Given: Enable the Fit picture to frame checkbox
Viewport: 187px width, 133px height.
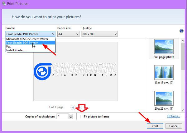Looking at the screenshot, I should point(82,117).
